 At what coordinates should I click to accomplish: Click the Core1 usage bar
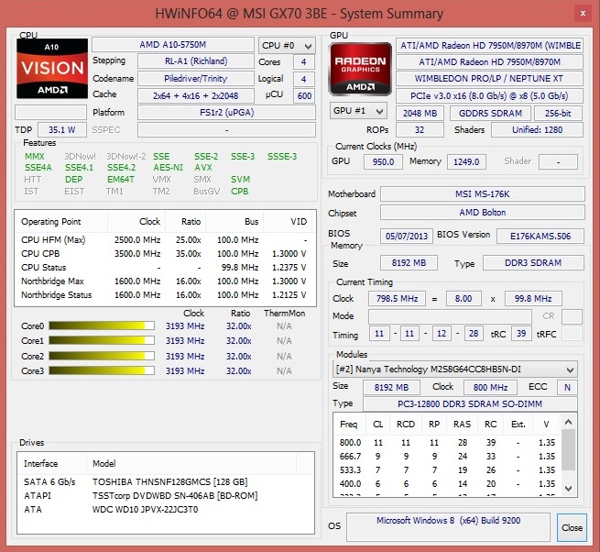(x=102, y=340)
